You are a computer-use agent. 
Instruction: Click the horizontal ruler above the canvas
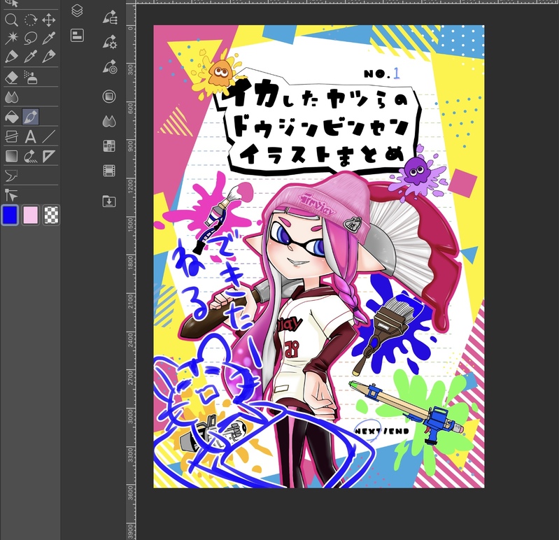tap(346, 2)
